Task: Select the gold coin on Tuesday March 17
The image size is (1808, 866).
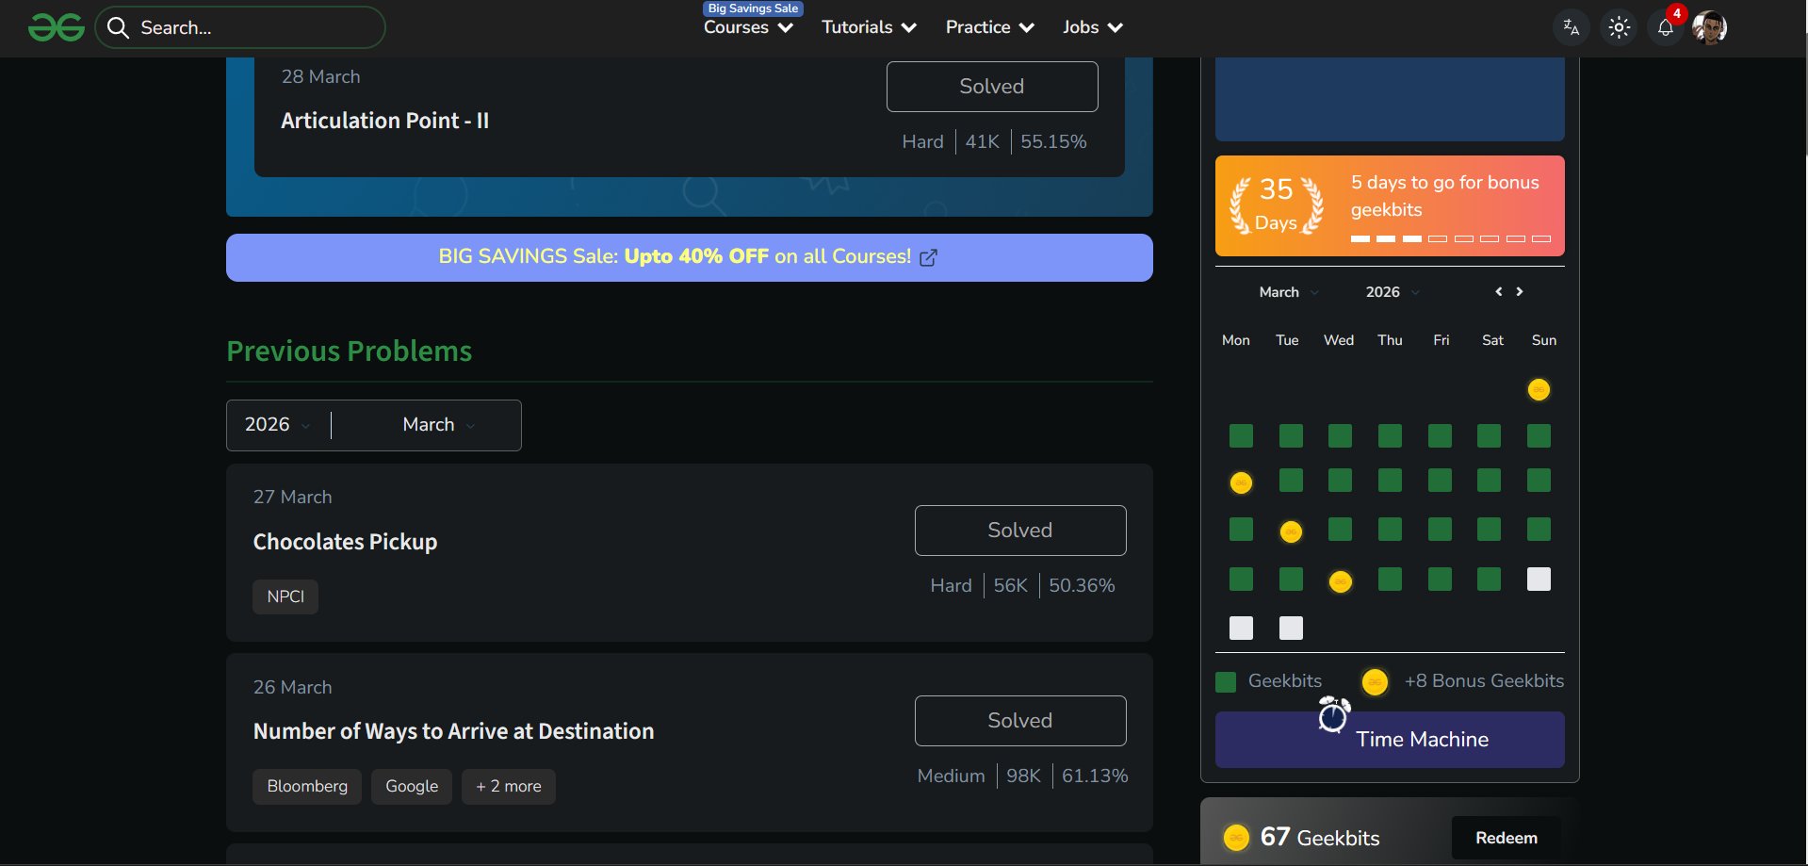Action: pyautogui.click(x=1291, y=531)
